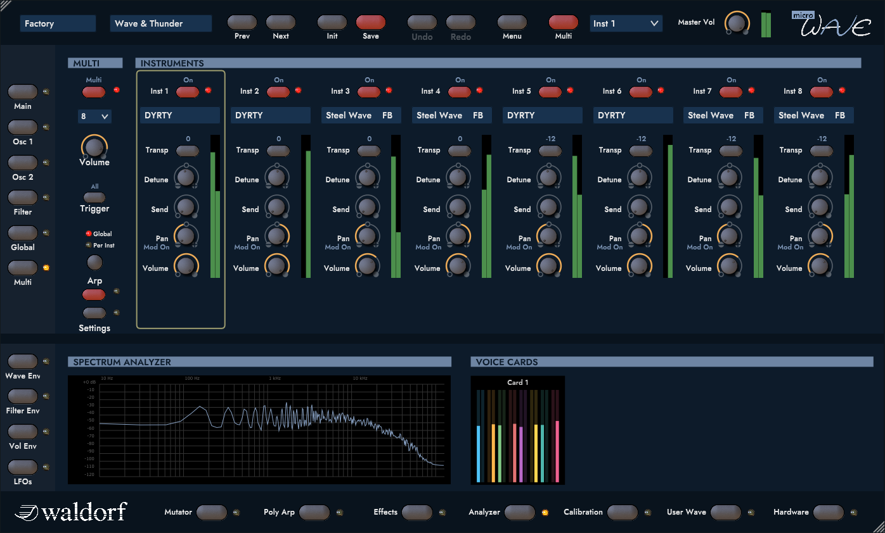Click Inst 1 Transp button
Viewport: 885px width, 533px height.
[187, 151]
